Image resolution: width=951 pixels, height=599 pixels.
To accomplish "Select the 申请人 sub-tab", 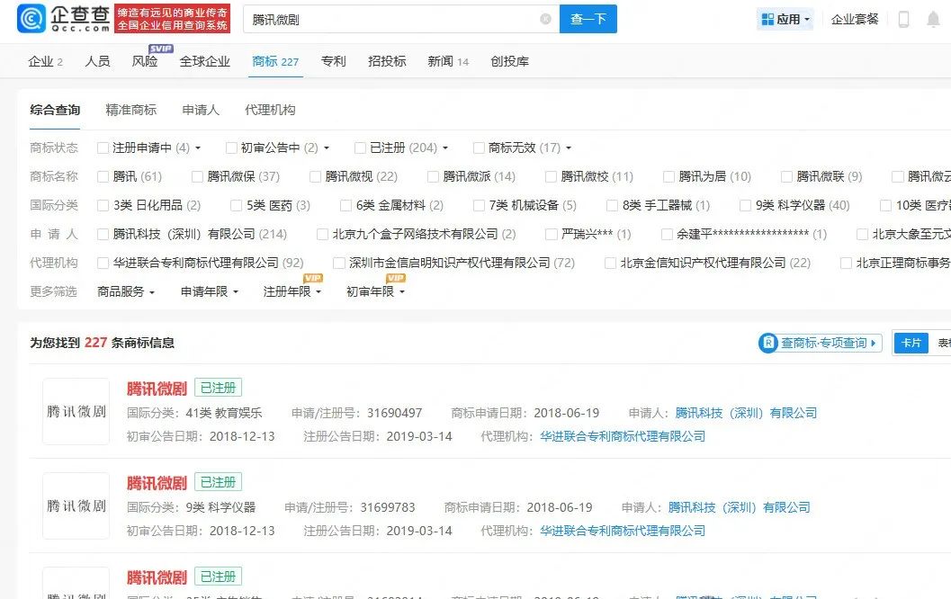I will 201,110.
